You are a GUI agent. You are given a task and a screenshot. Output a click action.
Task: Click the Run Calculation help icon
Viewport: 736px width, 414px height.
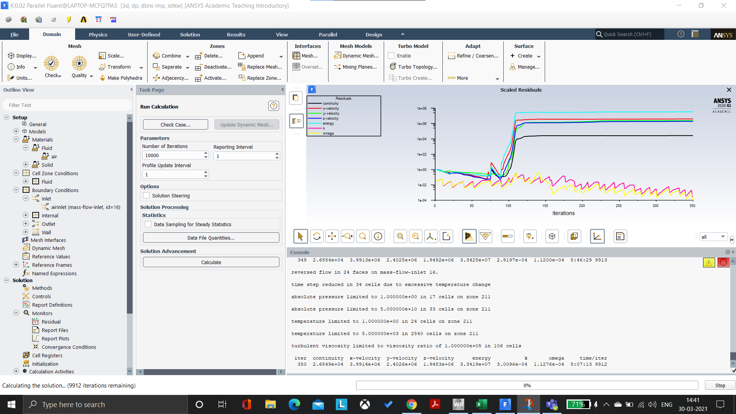(x=274, y=106)
